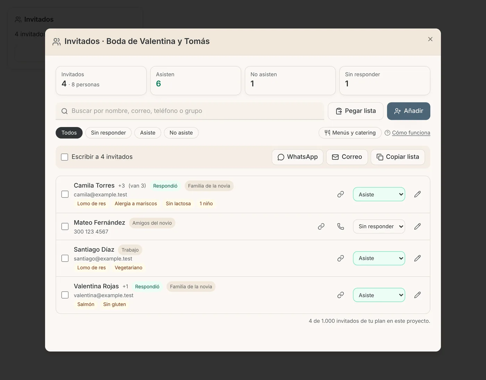Image resolution: width=486 pixels, height=380 pixels.
Task: Click 'Alergia a mariscos' tag
Action: (136, 204)
